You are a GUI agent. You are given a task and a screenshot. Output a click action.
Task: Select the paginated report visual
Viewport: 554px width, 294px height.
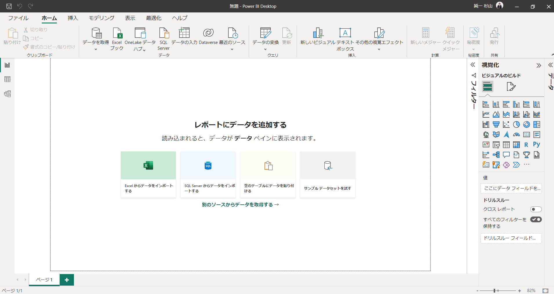(537, 155)
